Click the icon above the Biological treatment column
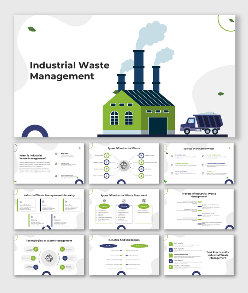The width and height of the screenshot is (248, 293). point(144,201)
